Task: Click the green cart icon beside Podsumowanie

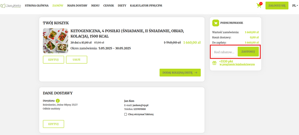Action: click(216, 23)
